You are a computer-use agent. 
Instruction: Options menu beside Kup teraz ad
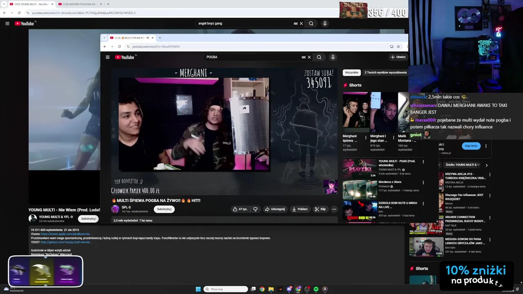pyautogui.click(x=486, y=146)
